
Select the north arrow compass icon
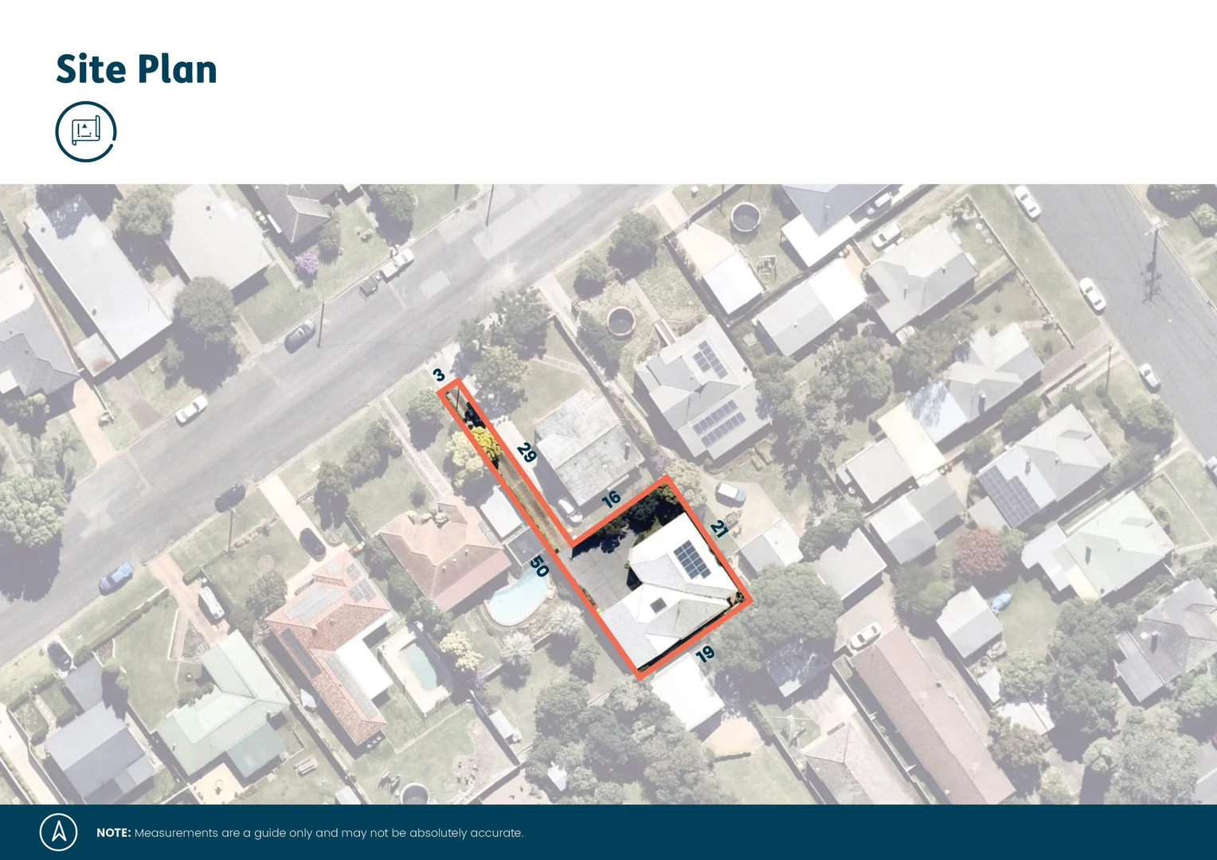58,832
